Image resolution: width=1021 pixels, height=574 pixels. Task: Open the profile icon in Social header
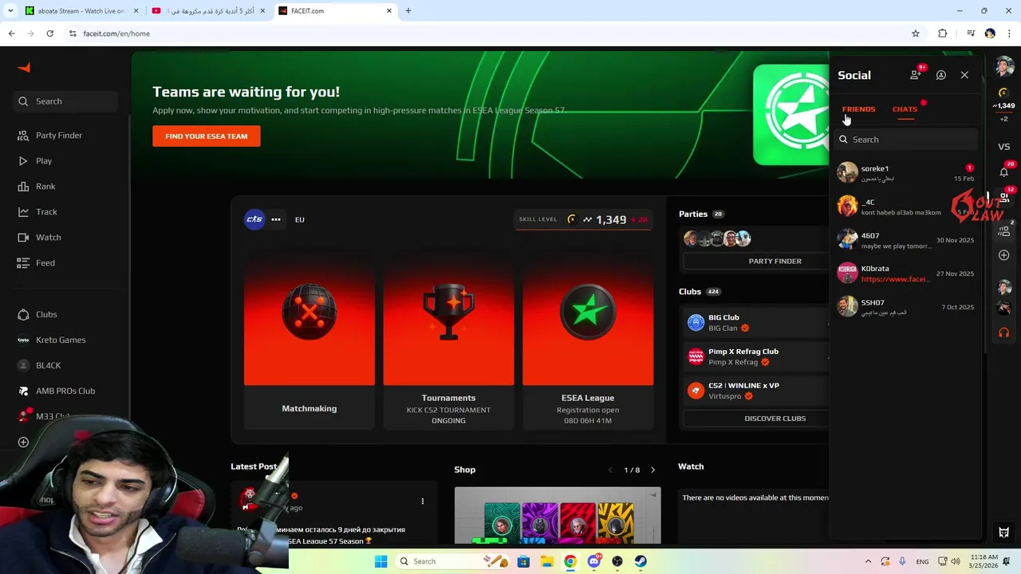click(941, 75)
